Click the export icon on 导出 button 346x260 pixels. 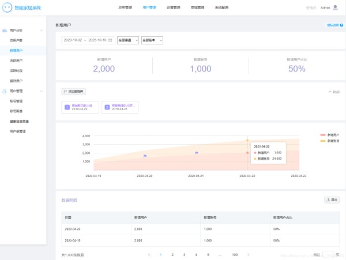328,200
